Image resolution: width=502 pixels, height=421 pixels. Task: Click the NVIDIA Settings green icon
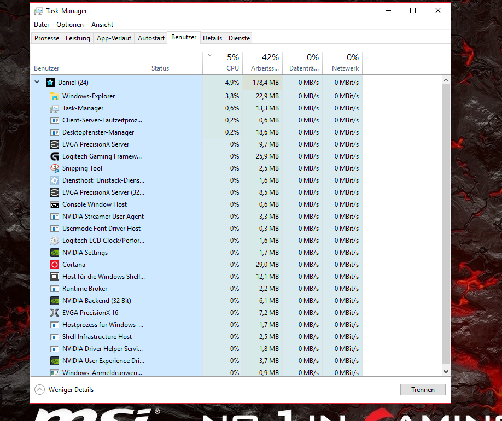pyautogui.click(x=55, y=253)
